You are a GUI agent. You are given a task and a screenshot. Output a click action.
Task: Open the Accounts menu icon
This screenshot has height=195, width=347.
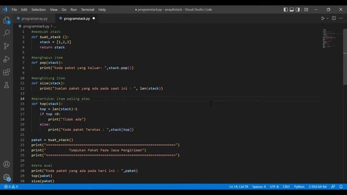coord(7,164)
